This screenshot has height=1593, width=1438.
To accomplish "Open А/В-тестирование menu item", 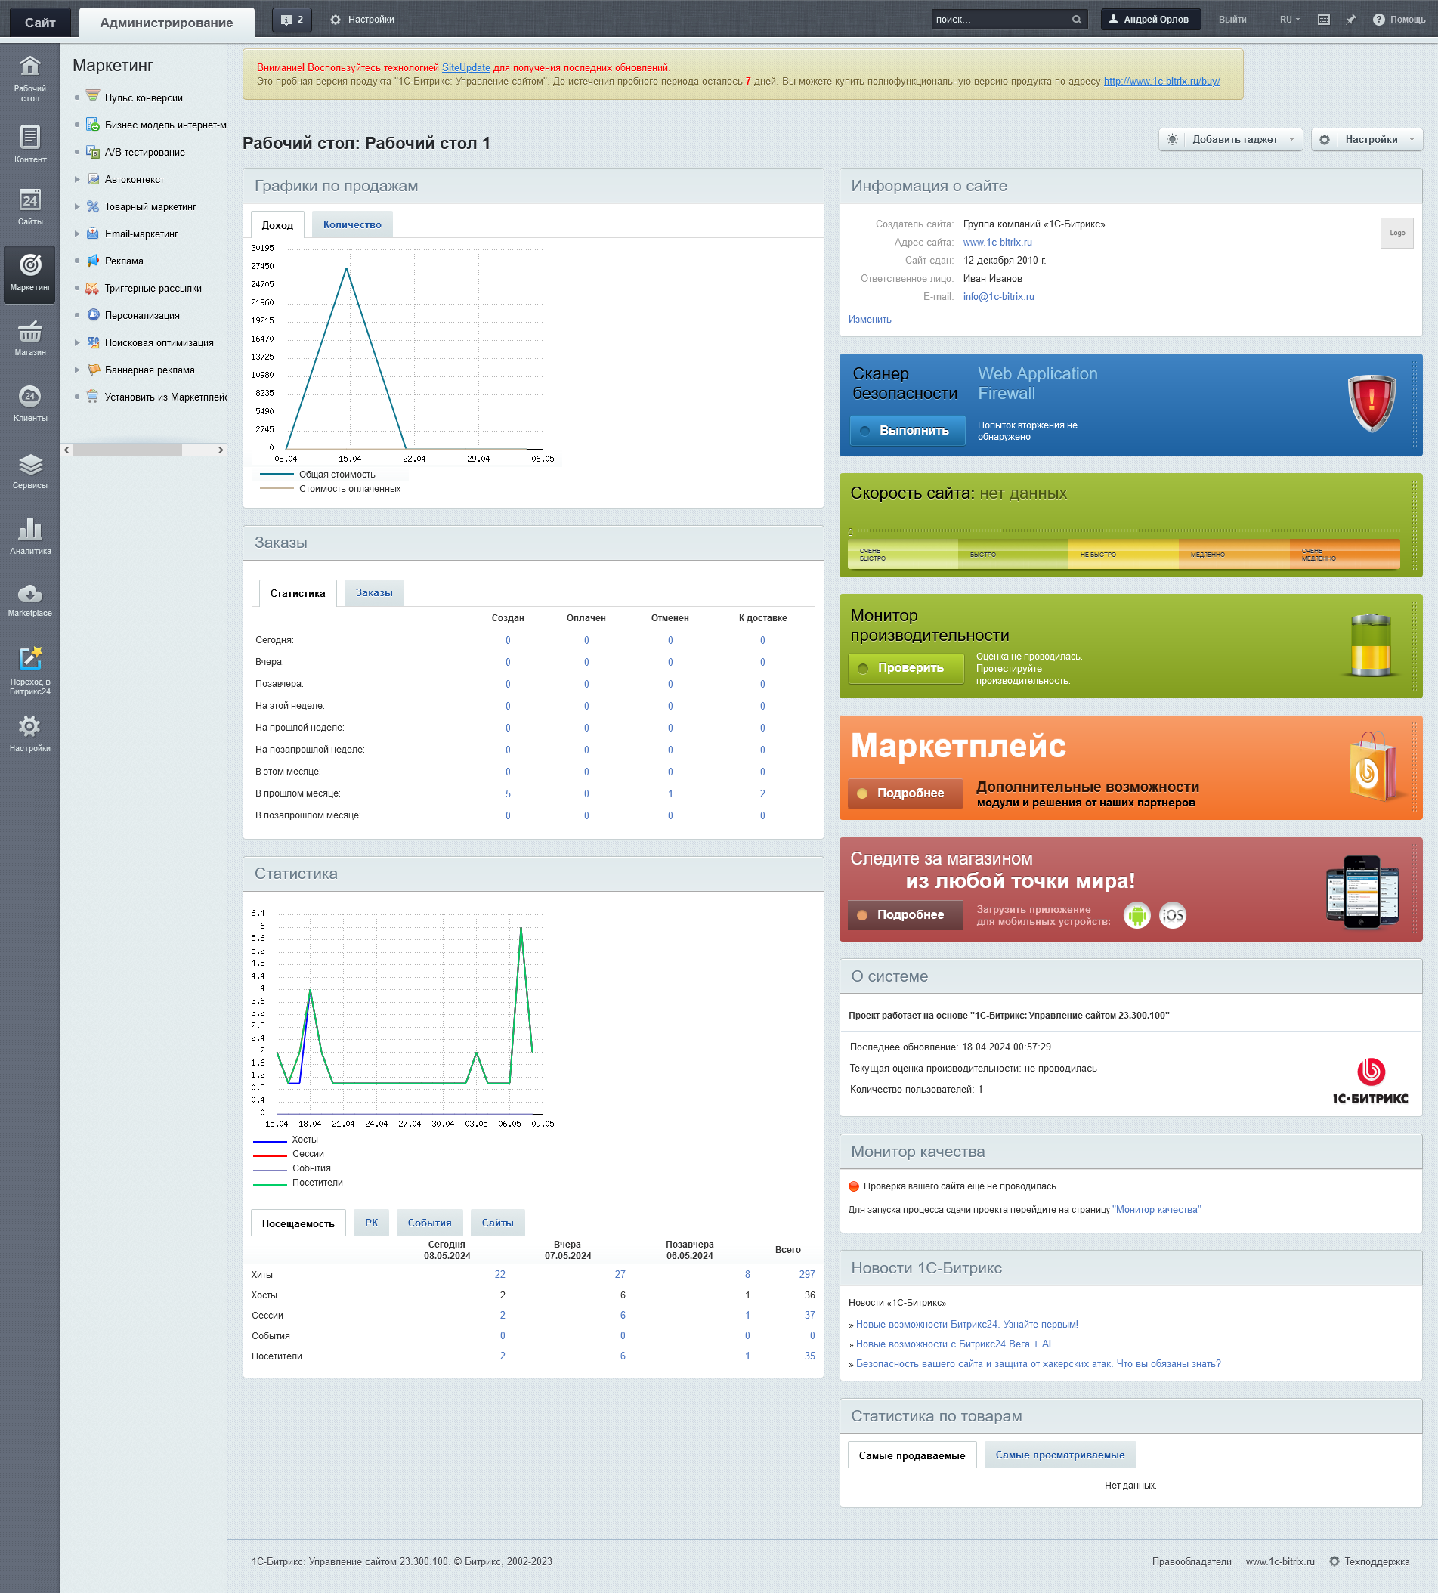I will click(144, 153).
